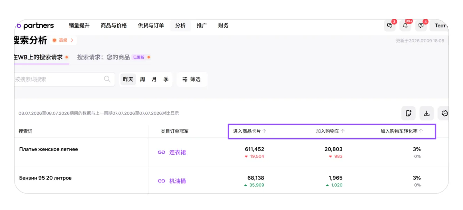The height and width of the screenshot is (210, 463).
Task: Click the link icon next to 连衣裙
Action: pyautogui.click(x=161, y=152)
